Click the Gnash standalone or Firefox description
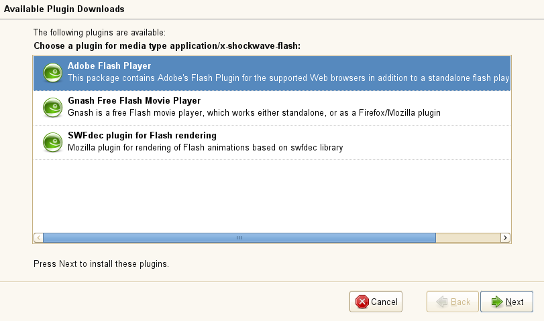Viewport: 544px width, 321px height. pos(254,113)
